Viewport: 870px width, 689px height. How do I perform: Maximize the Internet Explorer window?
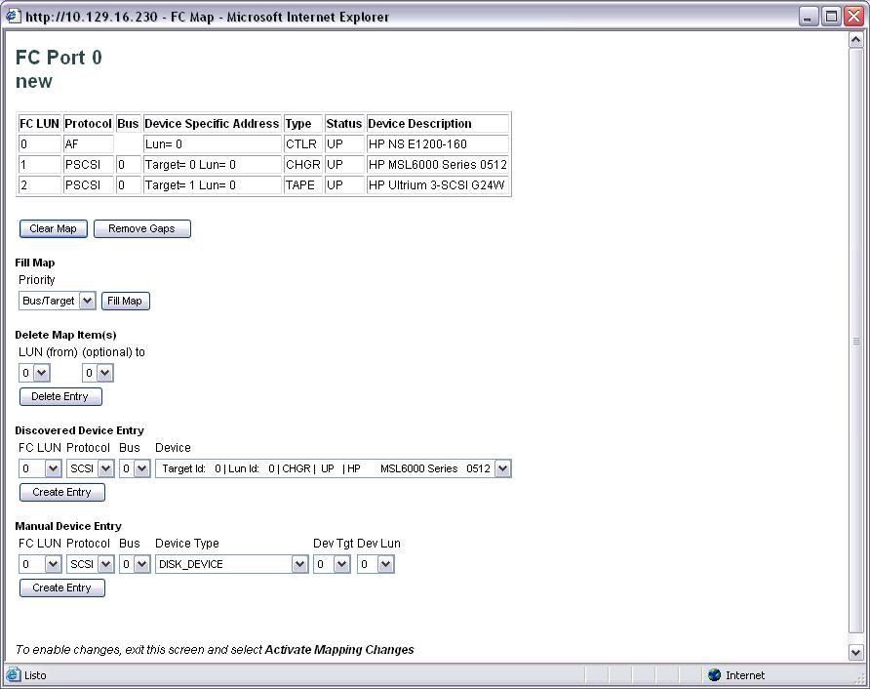(x=831, y=17)
